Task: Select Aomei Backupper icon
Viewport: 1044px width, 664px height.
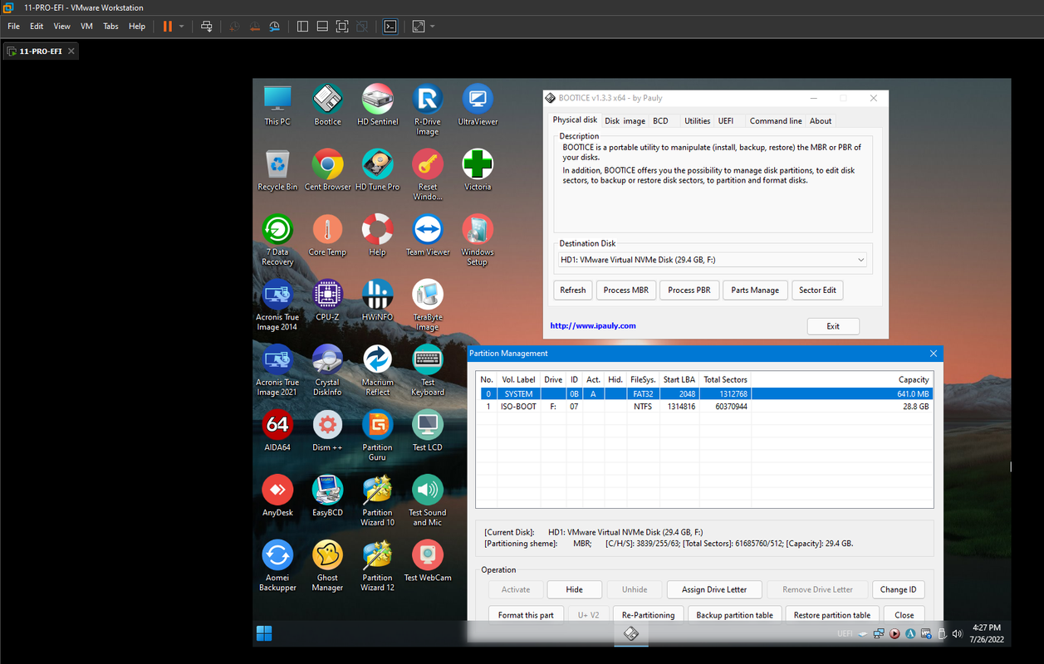Action: pyautogui.click(x=277, y=566)
